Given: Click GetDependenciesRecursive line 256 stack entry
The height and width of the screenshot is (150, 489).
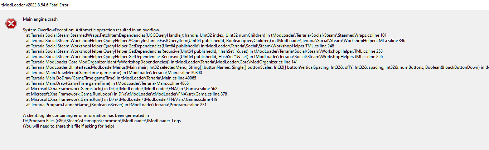Looking at the screenshot, I should (x=204, y=57).
